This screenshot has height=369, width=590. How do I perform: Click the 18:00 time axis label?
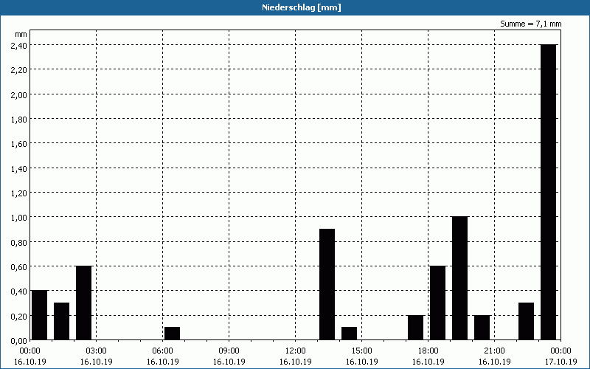[428, 351]
